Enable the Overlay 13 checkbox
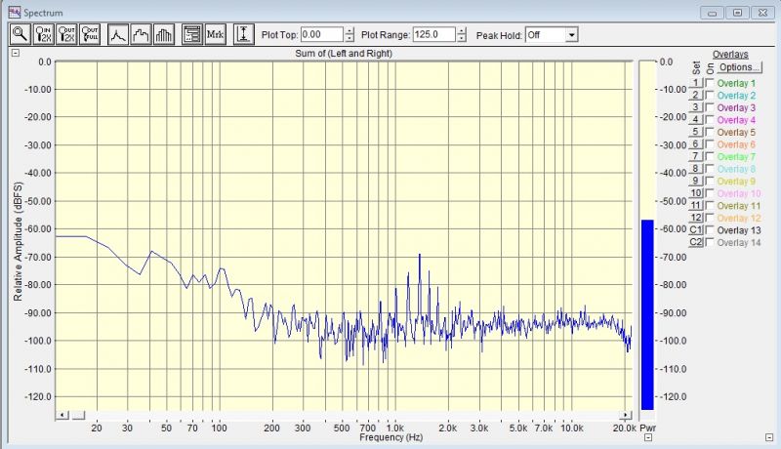 (x=710, y=229)
